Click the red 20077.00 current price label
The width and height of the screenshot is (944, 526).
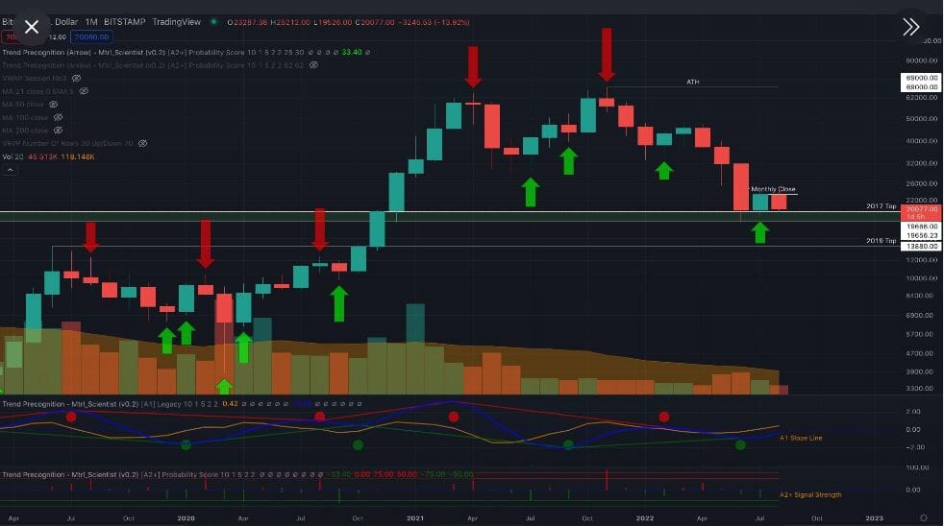(920, 208)
